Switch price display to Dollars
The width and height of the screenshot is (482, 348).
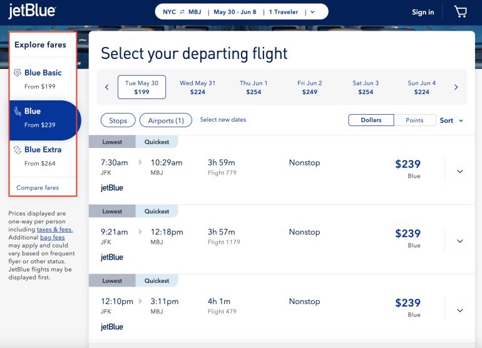(371, 120)
